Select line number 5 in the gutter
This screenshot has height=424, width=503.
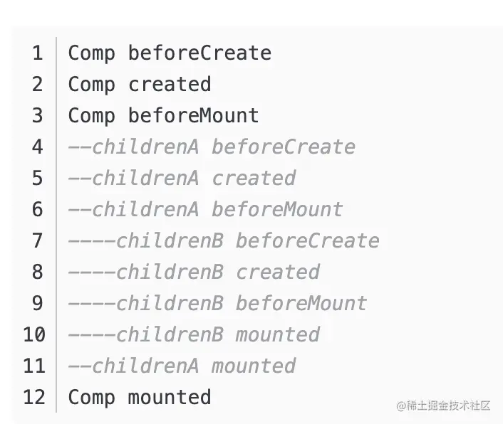point(38,179)
